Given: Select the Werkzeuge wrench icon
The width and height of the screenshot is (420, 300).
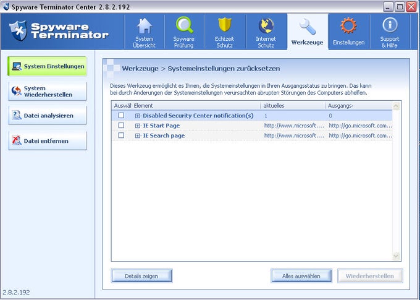Looking at the screenshot, I should (x=307, y=27).
